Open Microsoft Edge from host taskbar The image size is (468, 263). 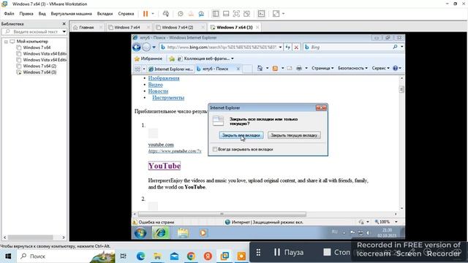pyautogui.click(x=140, y=256)
